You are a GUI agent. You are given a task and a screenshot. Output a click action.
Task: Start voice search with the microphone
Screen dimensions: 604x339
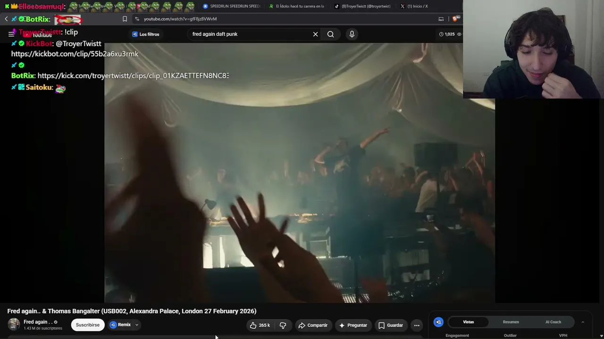click(352, 34)
